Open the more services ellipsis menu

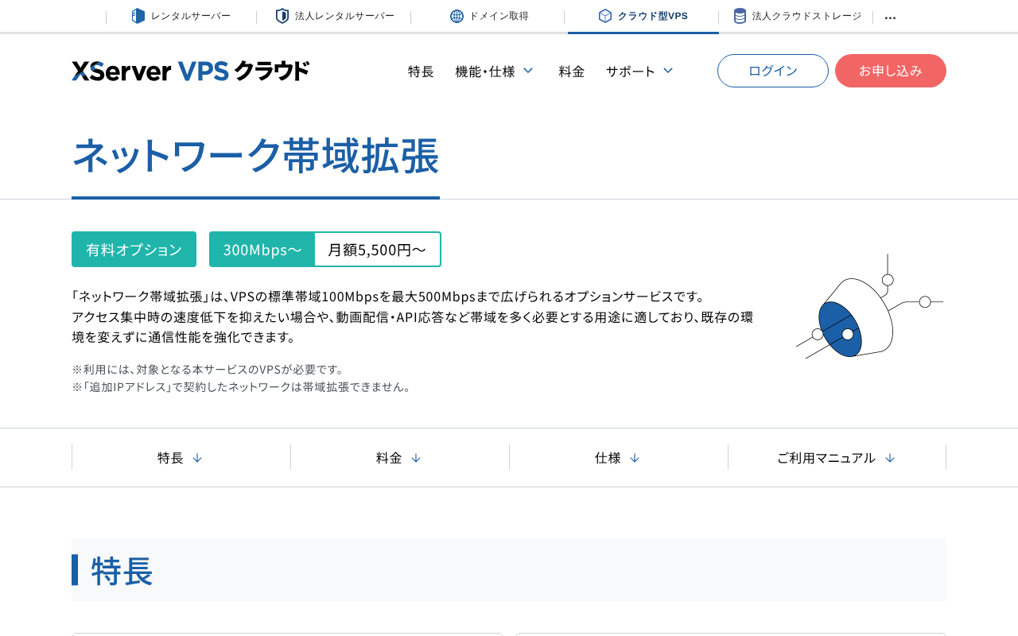click(890, 17)
